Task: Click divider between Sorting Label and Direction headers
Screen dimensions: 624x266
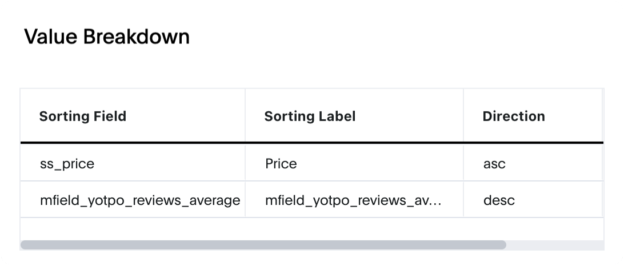Action: click(463, 115)
